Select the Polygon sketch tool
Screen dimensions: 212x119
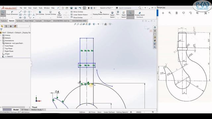[x=25, y=18]
